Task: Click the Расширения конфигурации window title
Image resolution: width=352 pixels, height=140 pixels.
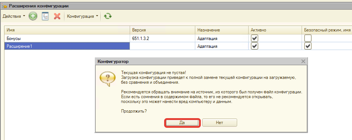Action: (39, 6)
